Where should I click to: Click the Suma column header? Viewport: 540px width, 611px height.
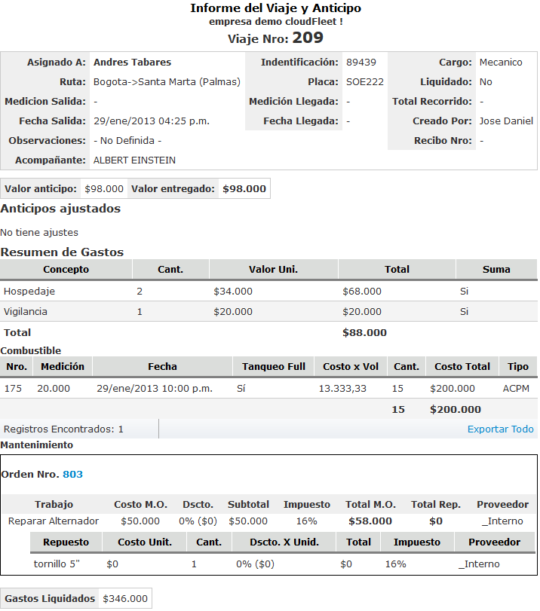(496, 270)
